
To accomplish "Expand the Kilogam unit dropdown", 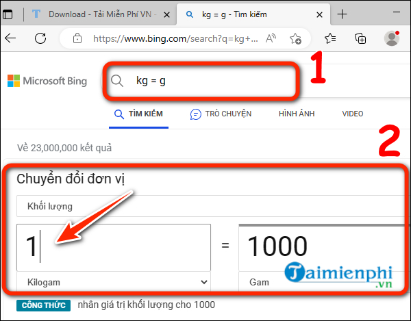I will point(114,282).
